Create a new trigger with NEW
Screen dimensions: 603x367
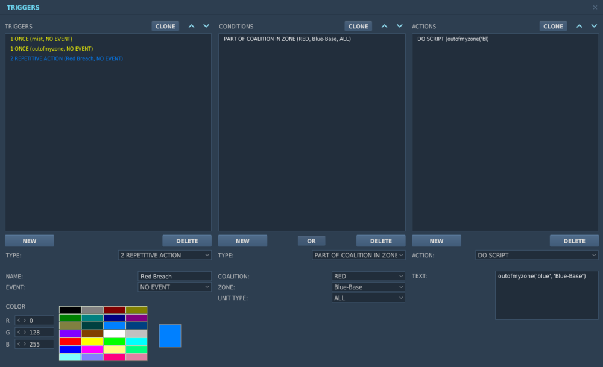29,241
